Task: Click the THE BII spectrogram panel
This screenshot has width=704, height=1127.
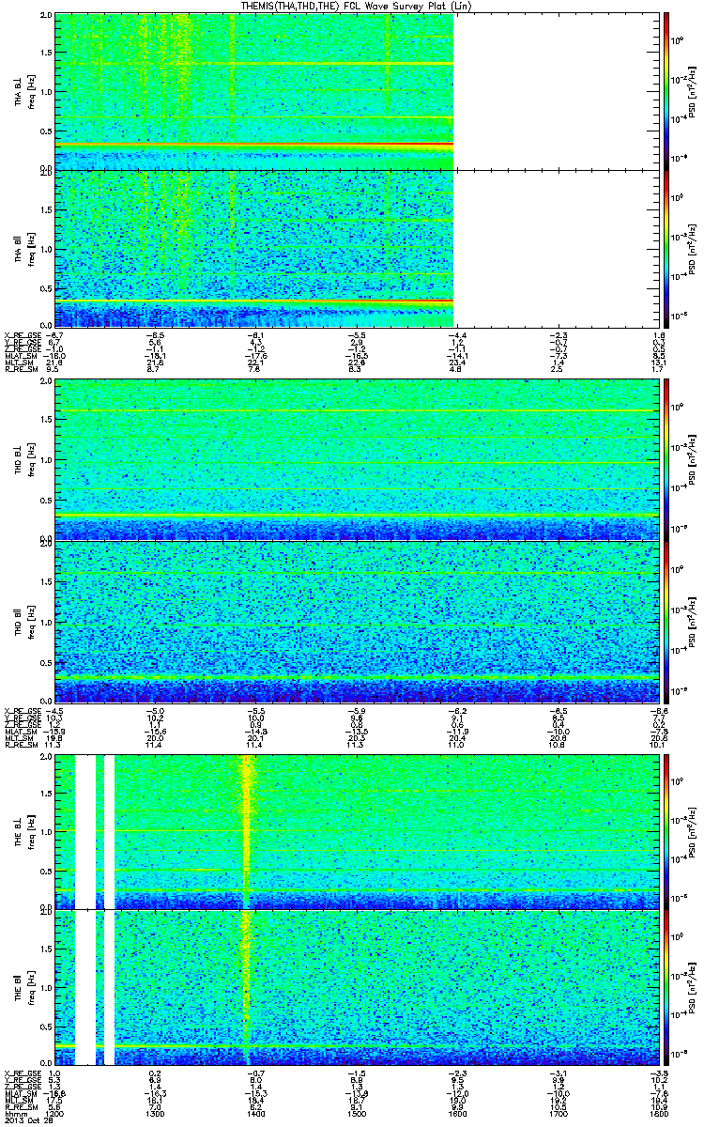Action: coord(357,987)
